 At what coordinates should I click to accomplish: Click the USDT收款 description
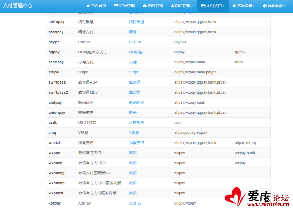87,123
